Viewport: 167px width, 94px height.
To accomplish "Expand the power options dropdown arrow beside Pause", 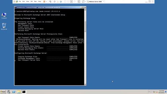I will pos(46,2).
